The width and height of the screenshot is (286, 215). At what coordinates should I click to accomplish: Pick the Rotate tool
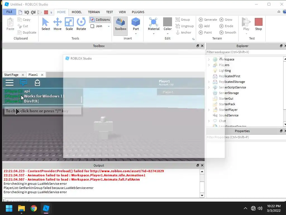(x=81, y=24)
